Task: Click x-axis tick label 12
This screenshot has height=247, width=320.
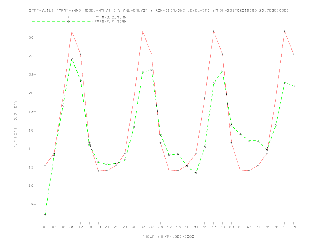Action: 81,227
